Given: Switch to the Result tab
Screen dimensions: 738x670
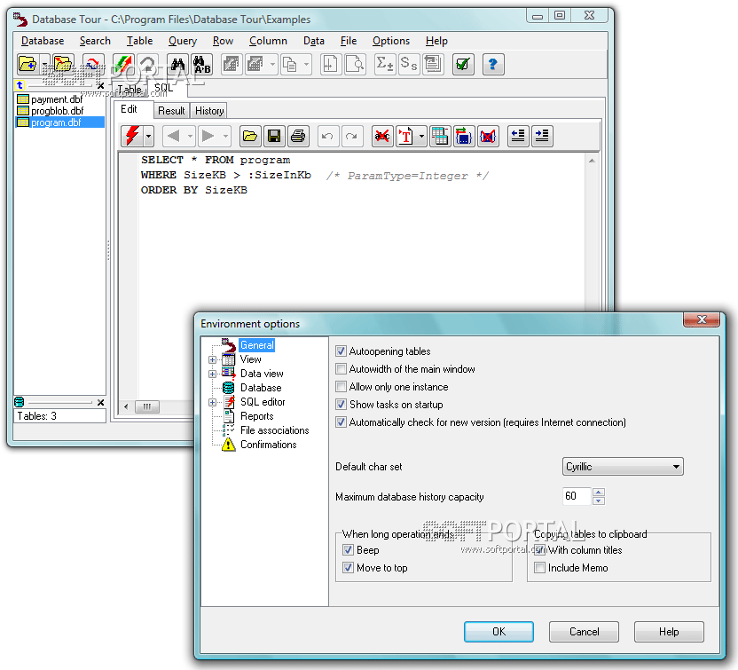Looking at the screenshot, I should [x=171, y=111].
